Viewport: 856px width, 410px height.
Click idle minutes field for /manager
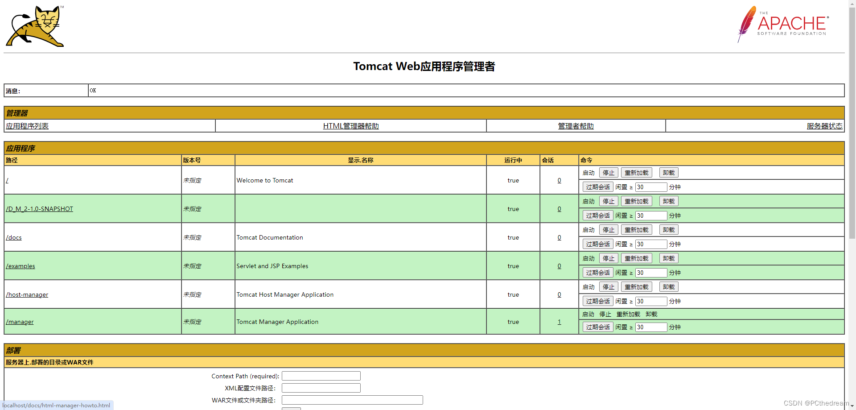coord(651,327)
